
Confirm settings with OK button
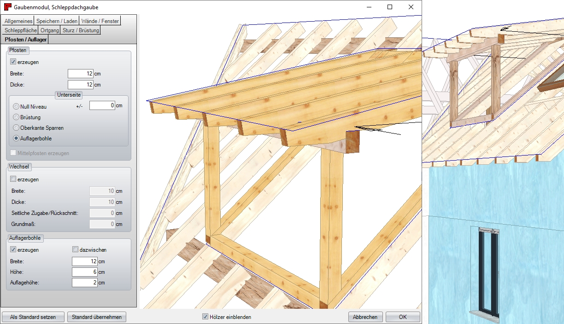click(403, 317)
